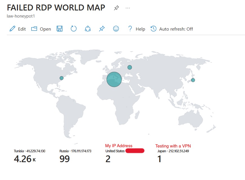Click the Refresh circular arrow icon

click(74, 29)
